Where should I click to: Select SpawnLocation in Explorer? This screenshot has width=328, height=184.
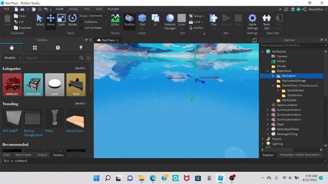[287, 105]
